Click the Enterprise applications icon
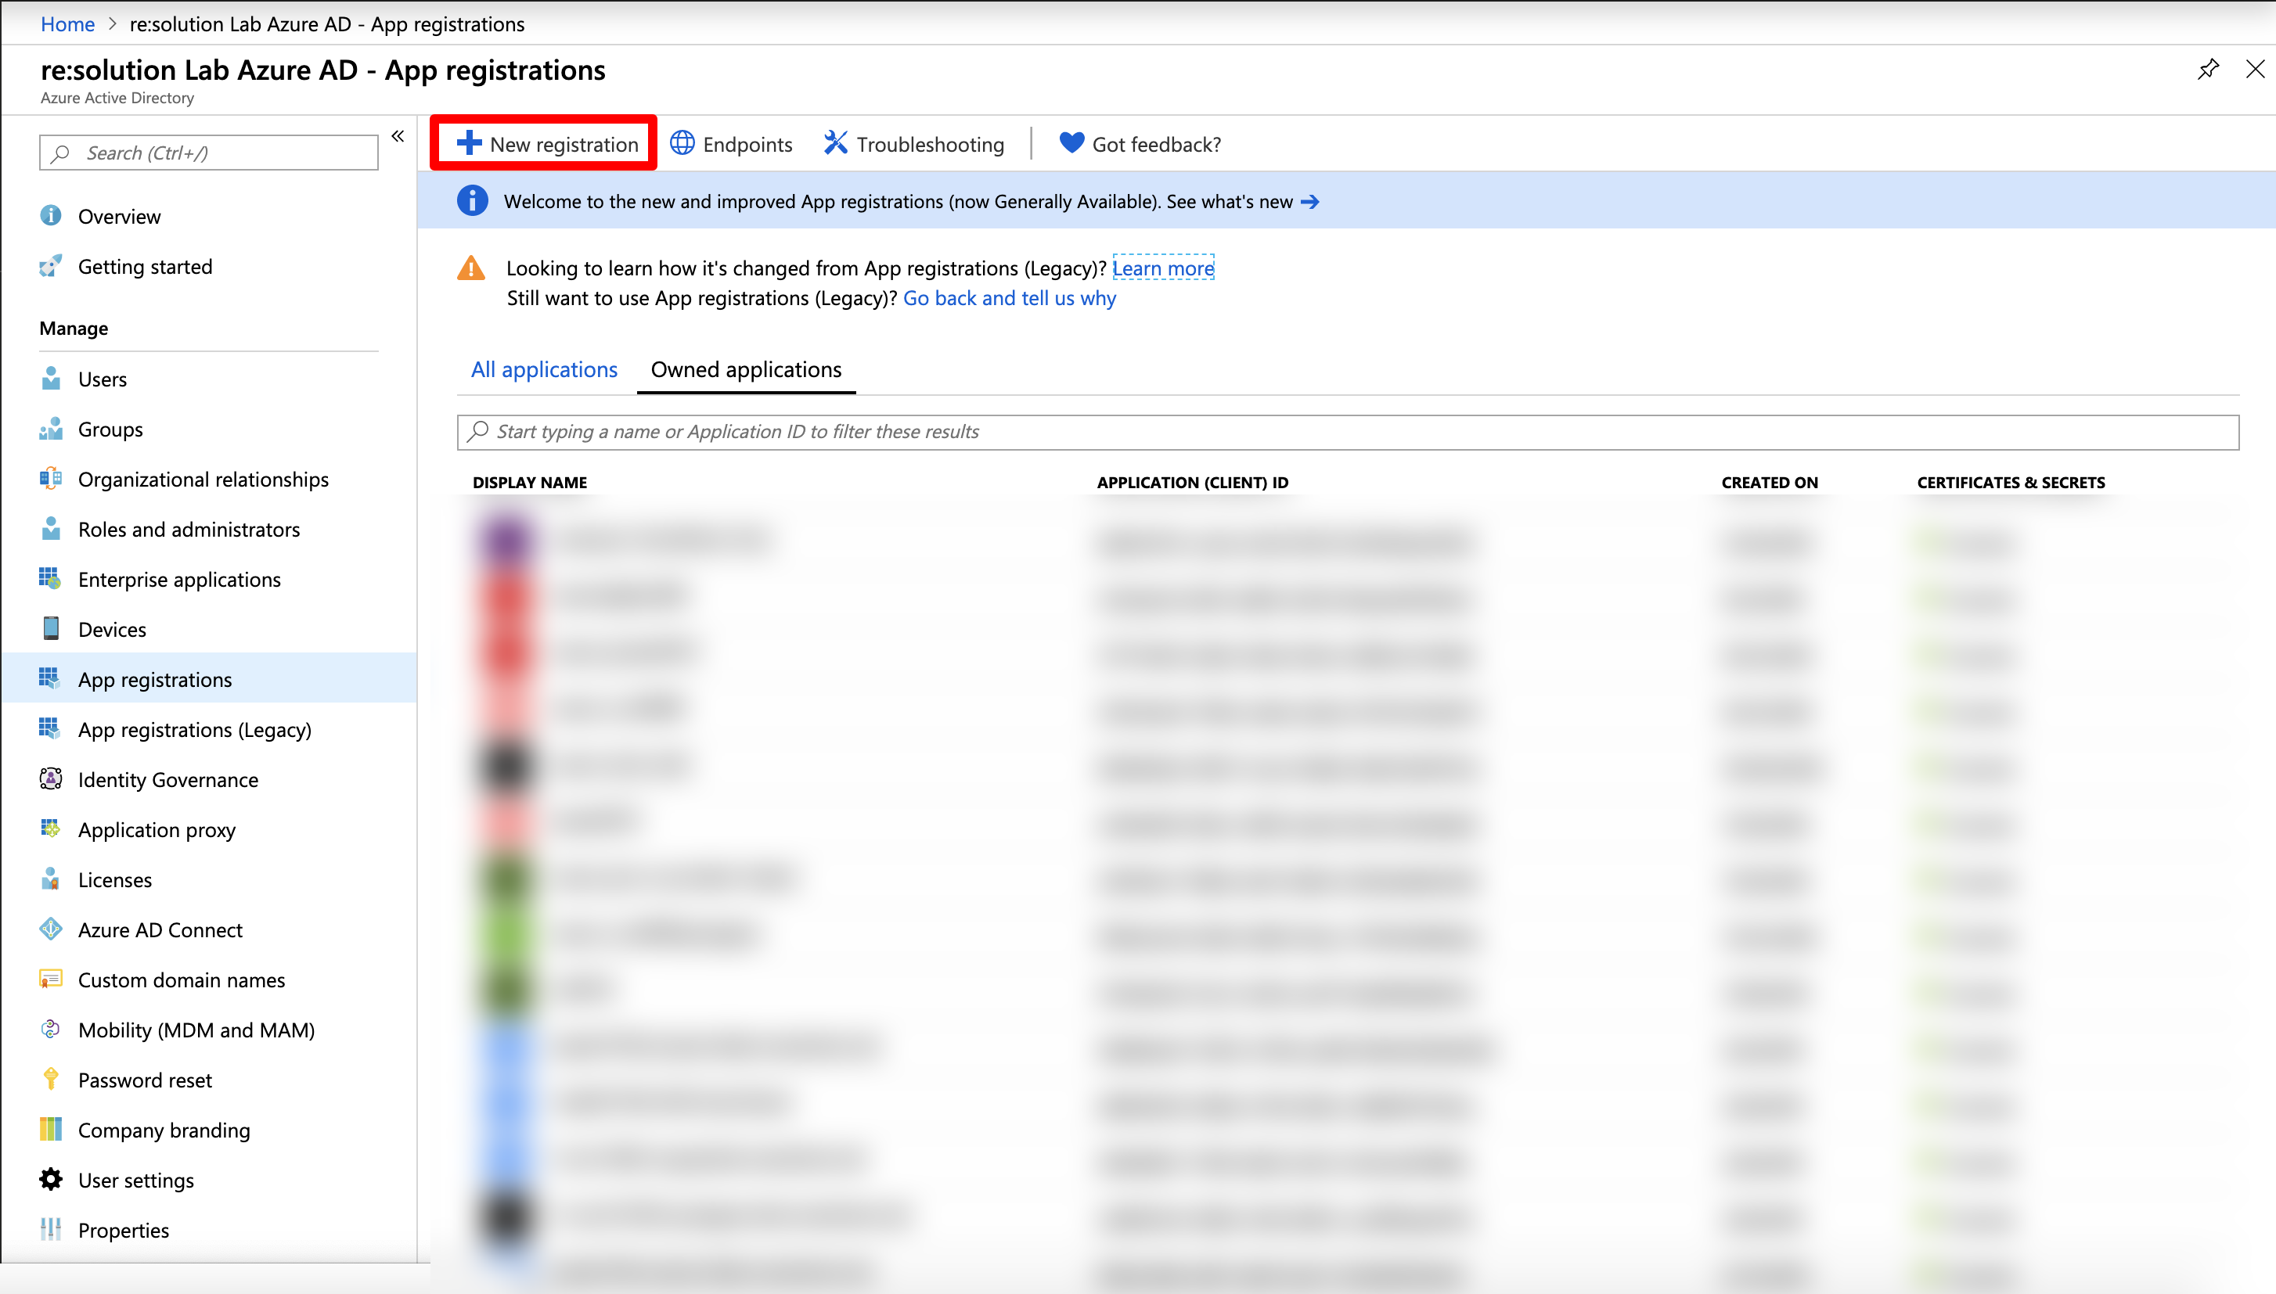2276x1294 pixels. [51, 579]
